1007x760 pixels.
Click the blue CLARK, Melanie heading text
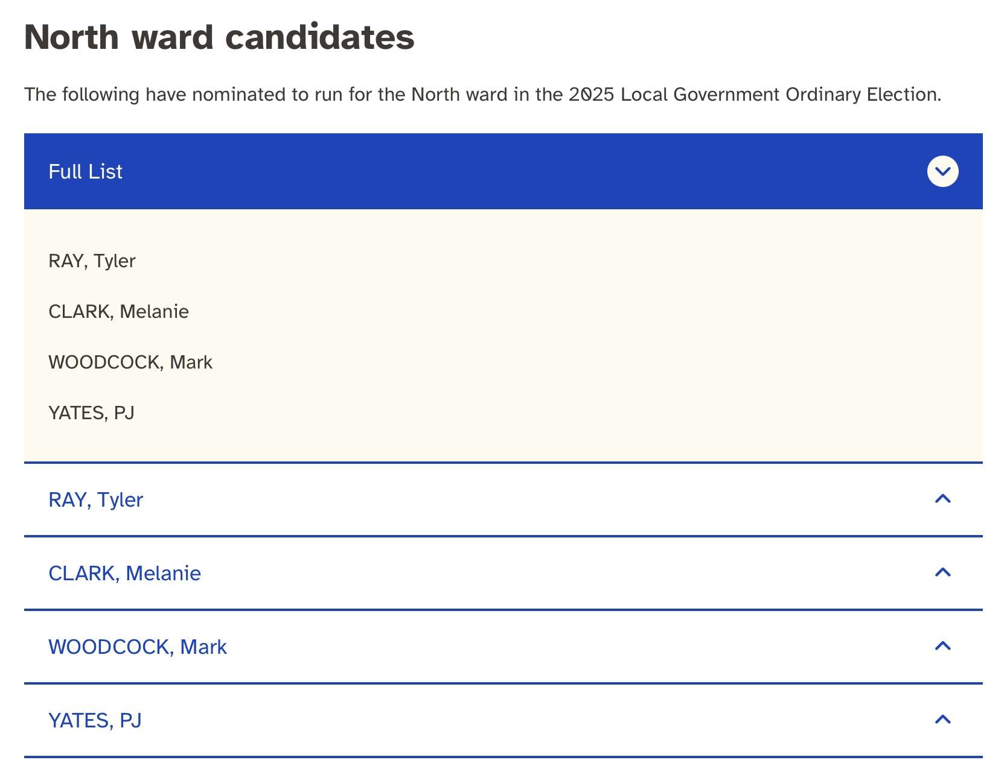point(124,574)
